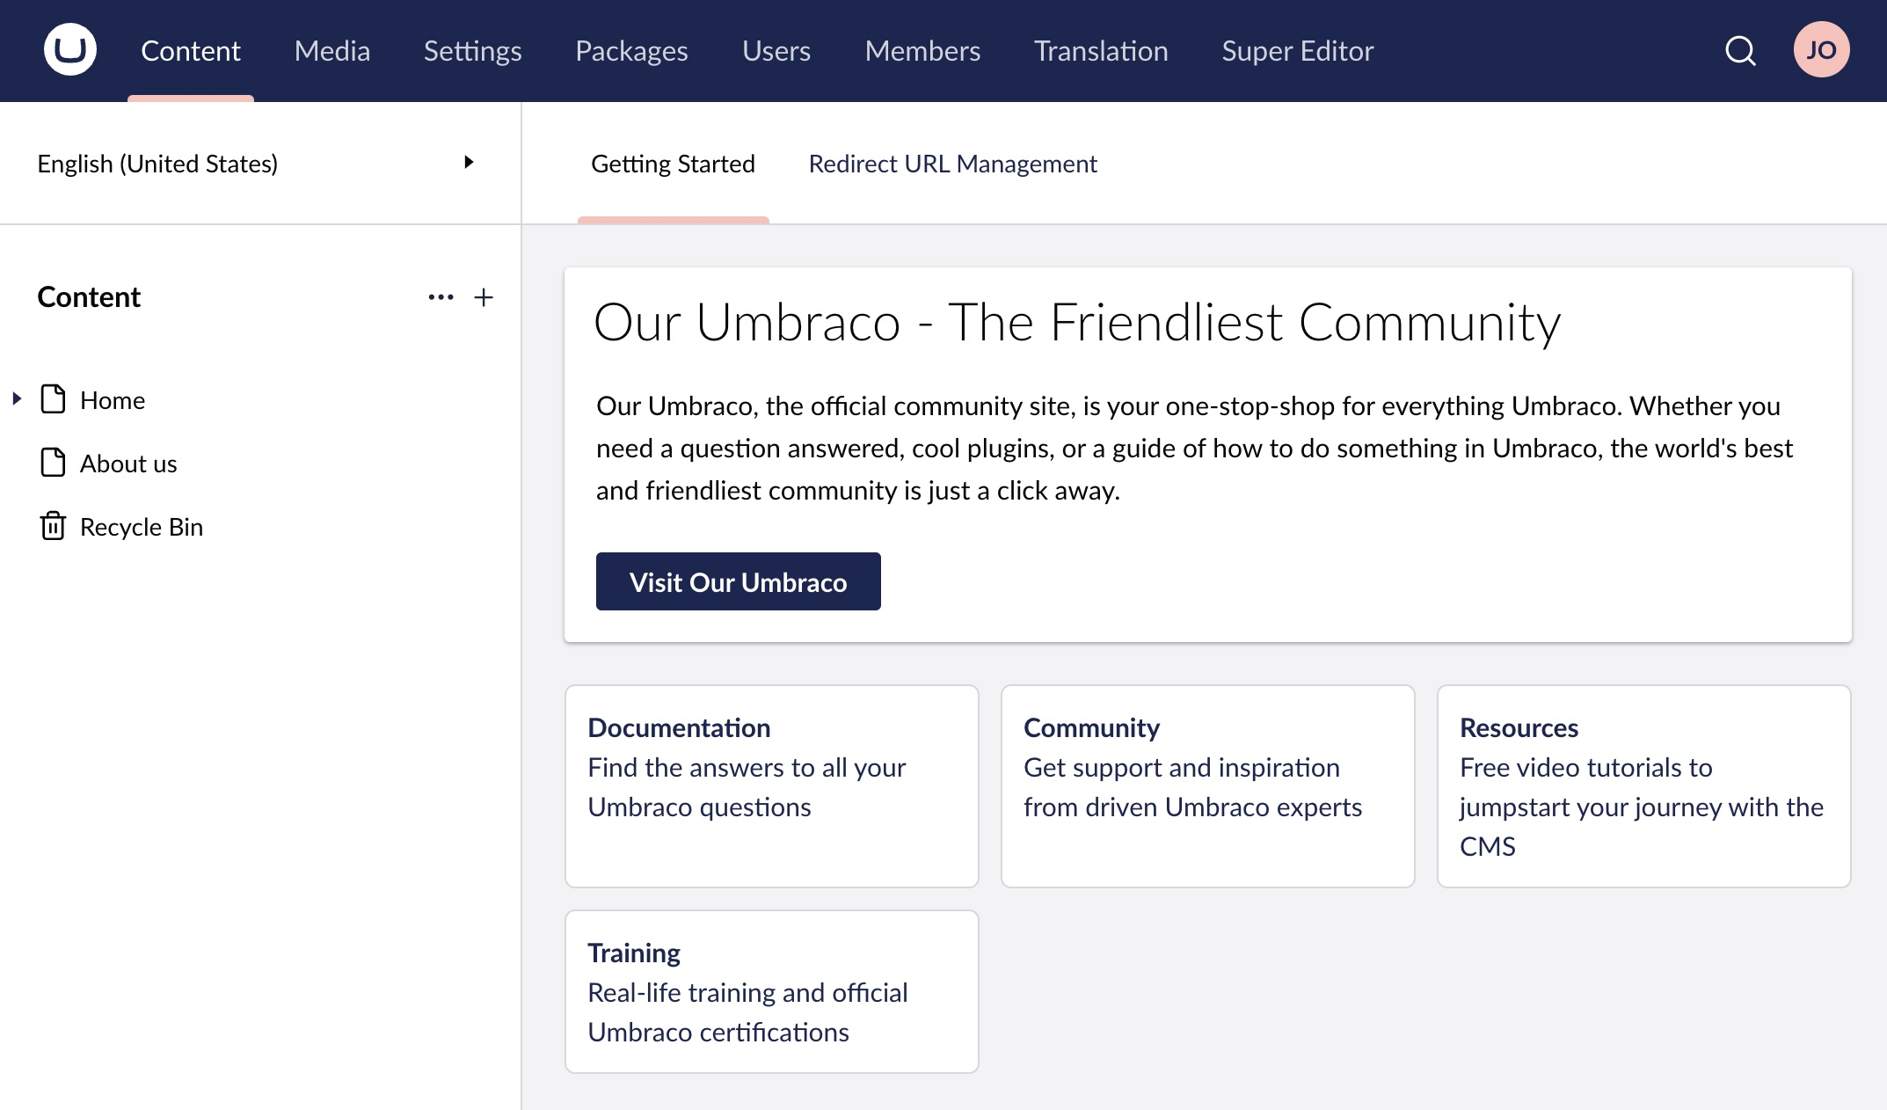Open the English (United States) language selector

pos(158,163)
